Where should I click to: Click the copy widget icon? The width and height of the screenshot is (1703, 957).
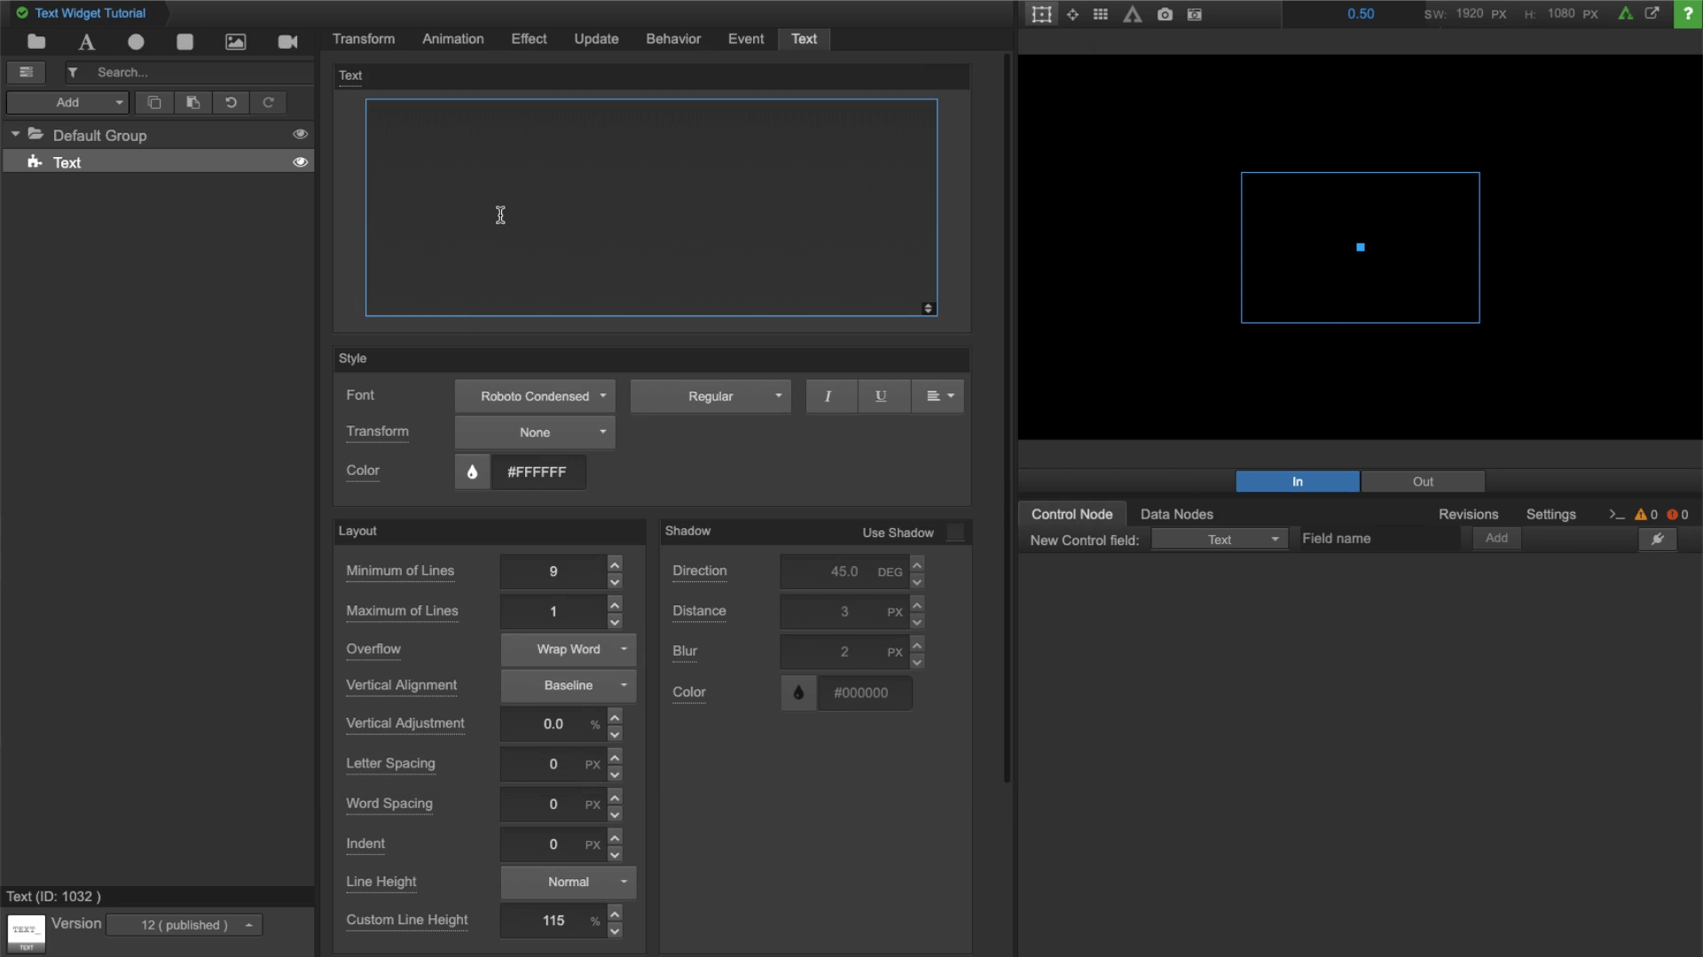pos(154,103)
